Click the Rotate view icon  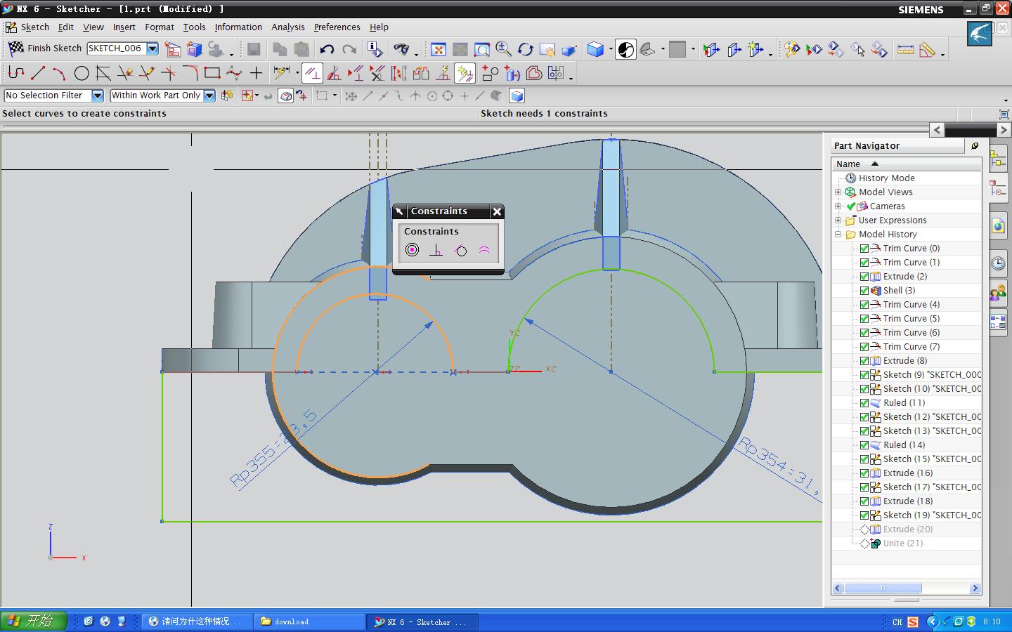pos(525,49)
